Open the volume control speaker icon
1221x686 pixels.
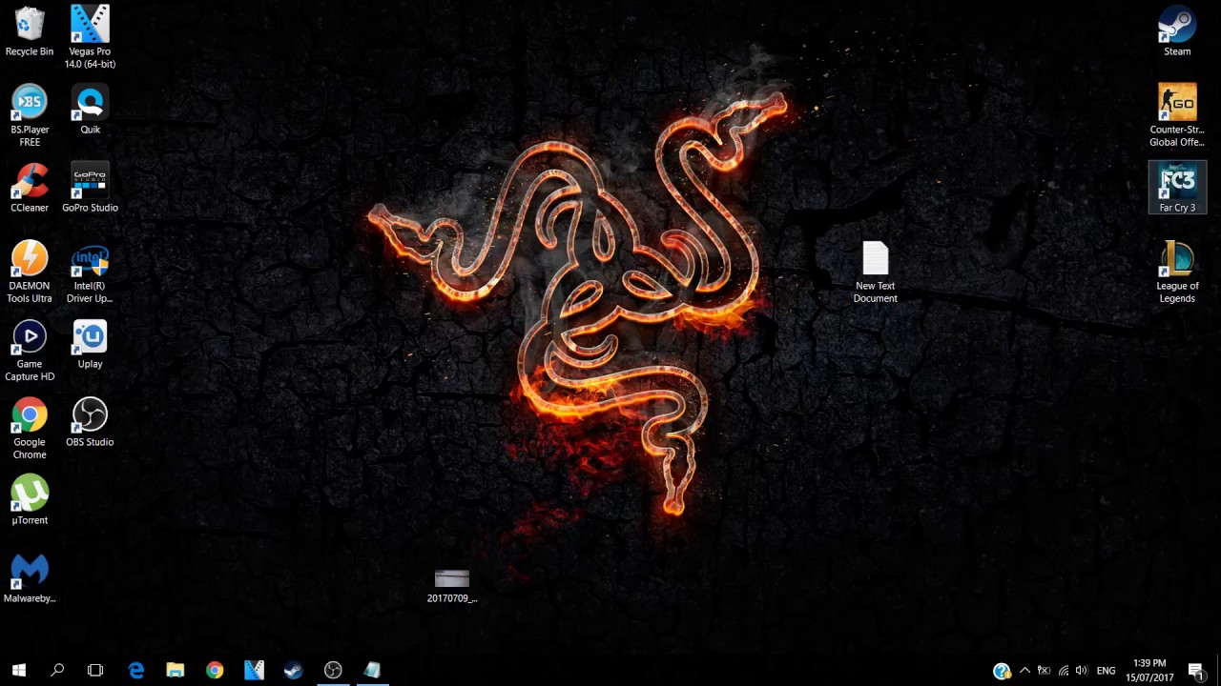pos(1081,671)
